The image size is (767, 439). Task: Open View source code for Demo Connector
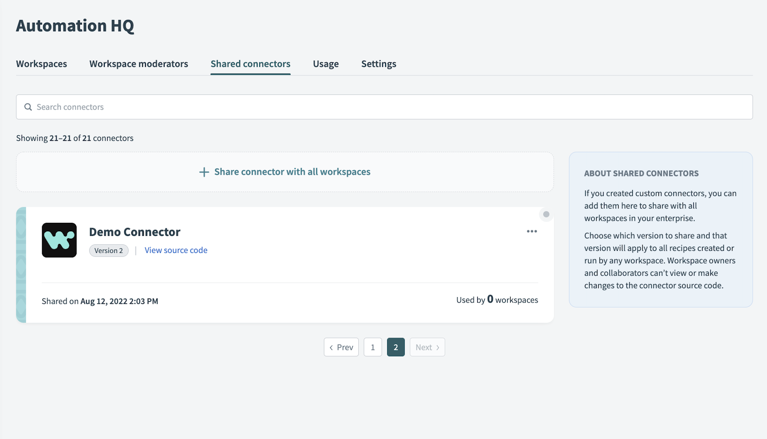pyautogui.click(x=176, y=250)
